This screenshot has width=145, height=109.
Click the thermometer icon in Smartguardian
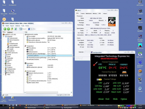click(95, 64)
